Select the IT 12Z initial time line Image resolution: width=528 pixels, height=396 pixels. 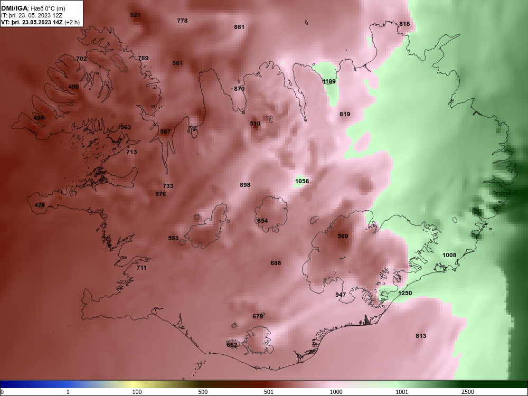(32, 15)
